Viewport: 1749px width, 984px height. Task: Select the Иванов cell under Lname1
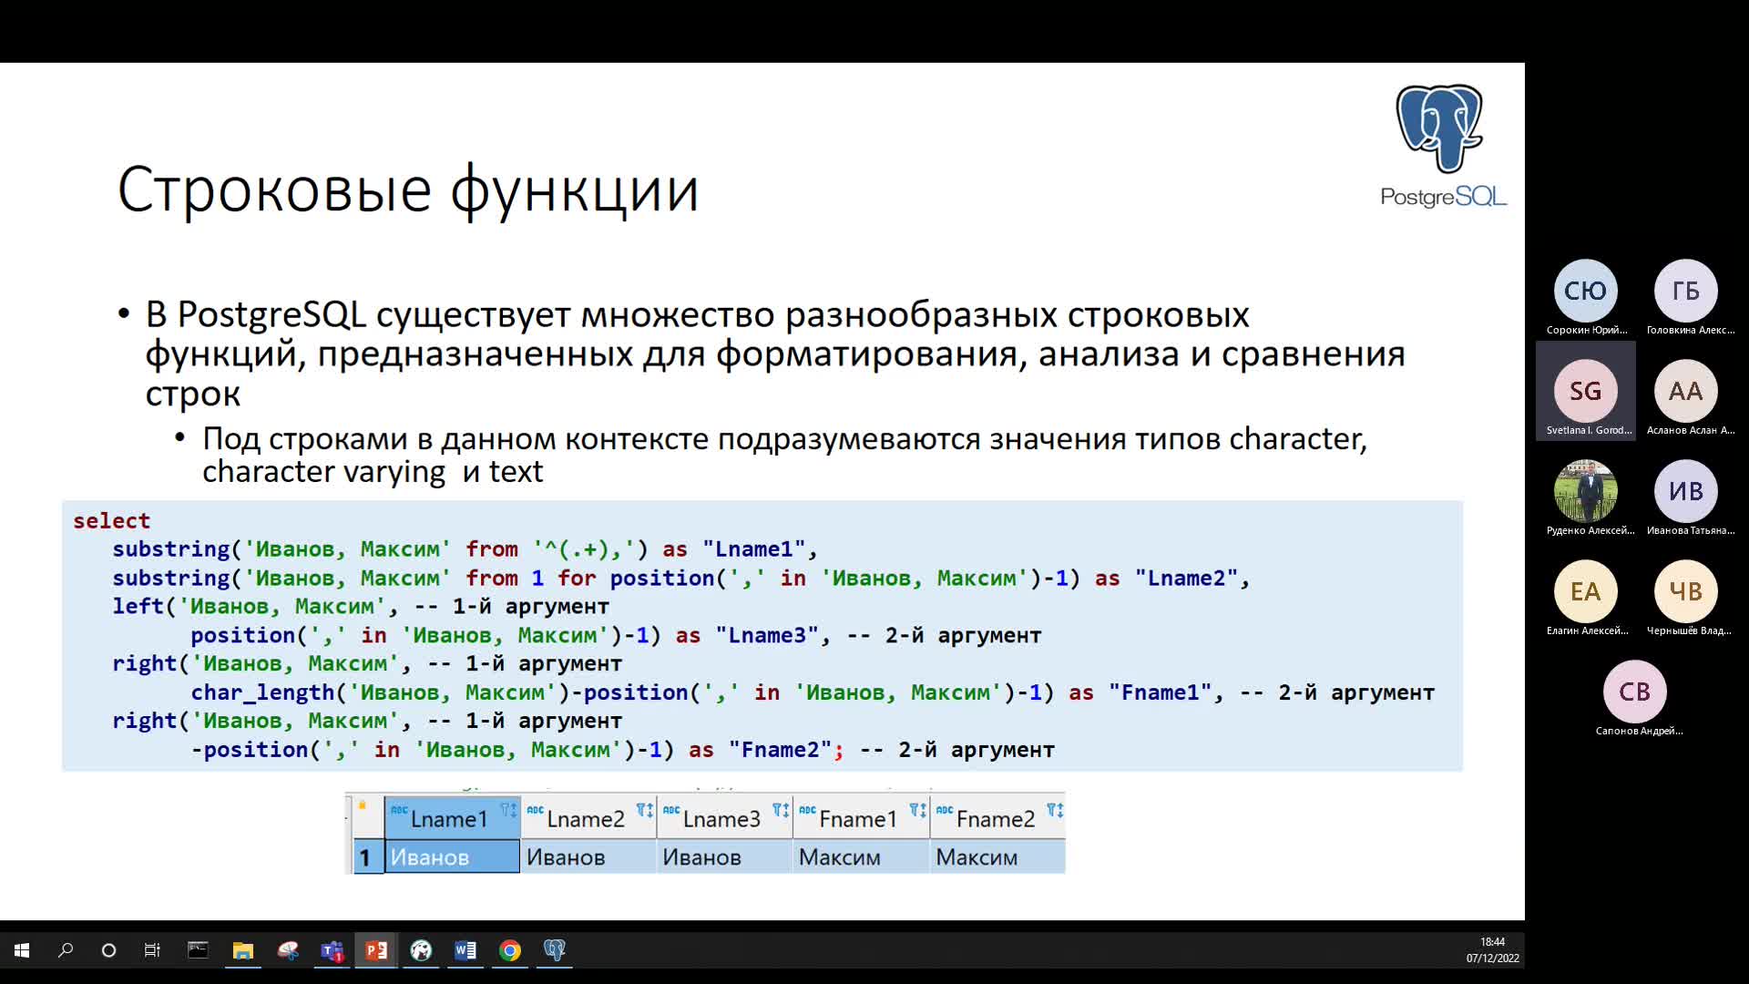(452, 857)
